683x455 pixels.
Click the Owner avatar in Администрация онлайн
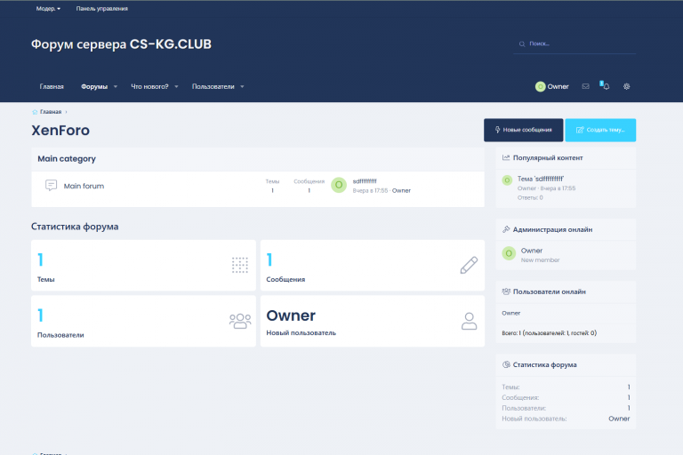point(509,253)
